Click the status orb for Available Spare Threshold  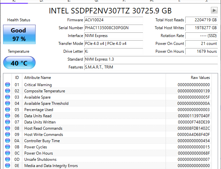click(x=8, y=103)
